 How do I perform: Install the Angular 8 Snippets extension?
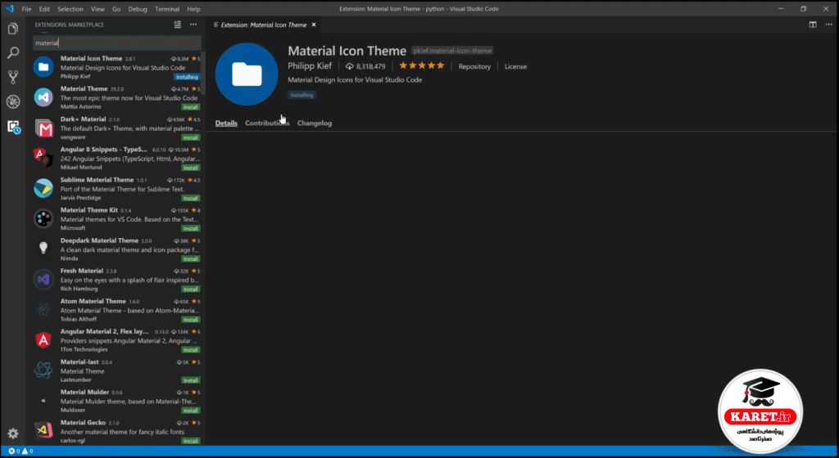tap(190, 168)
